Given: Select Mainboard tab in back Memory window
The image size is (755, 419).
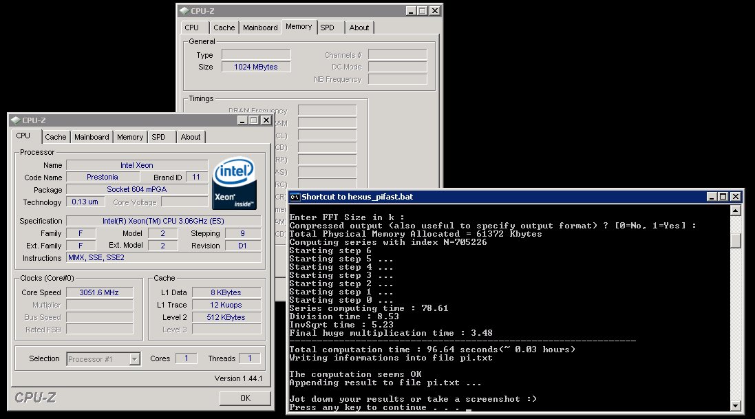Looking at the screenshot, I should pyautogui.click(x=260, y=28).
